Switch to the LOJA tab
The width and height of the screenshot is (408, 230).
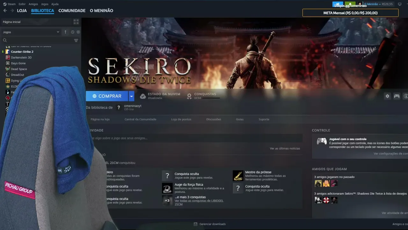[x=22, y=11]
